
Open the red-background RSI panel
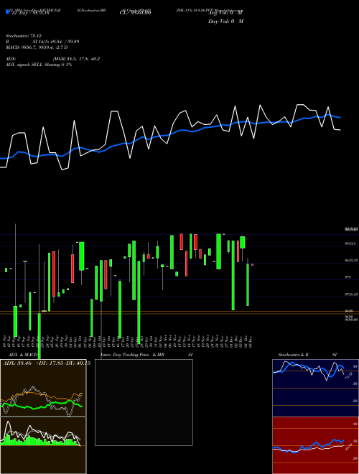tap(315, 445)
